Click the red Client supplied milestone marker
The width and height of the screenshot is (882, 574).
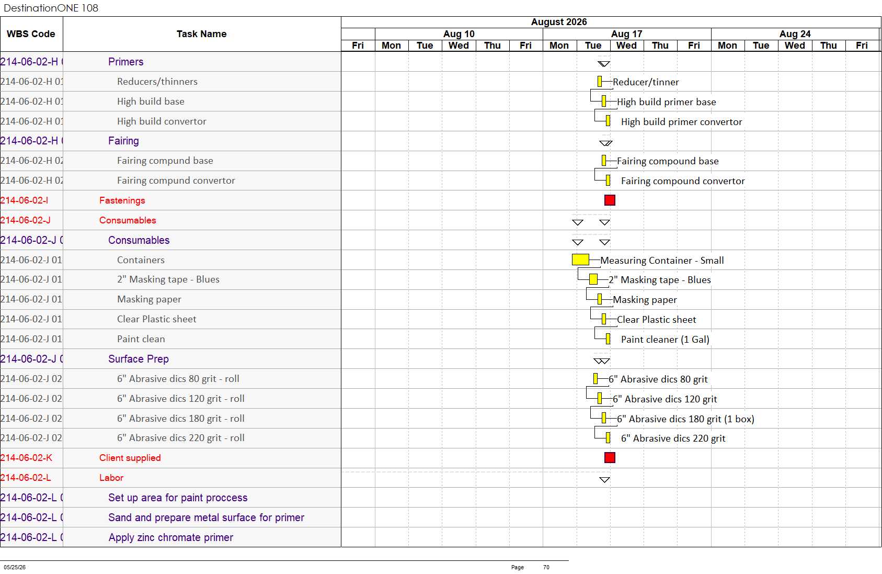pyautogui.click(x=610, y=458)
